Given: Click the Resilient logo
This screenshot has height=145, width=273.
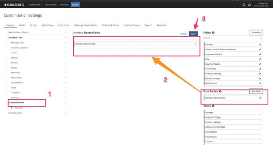Looking at the screenshot, I should (14, 5).
